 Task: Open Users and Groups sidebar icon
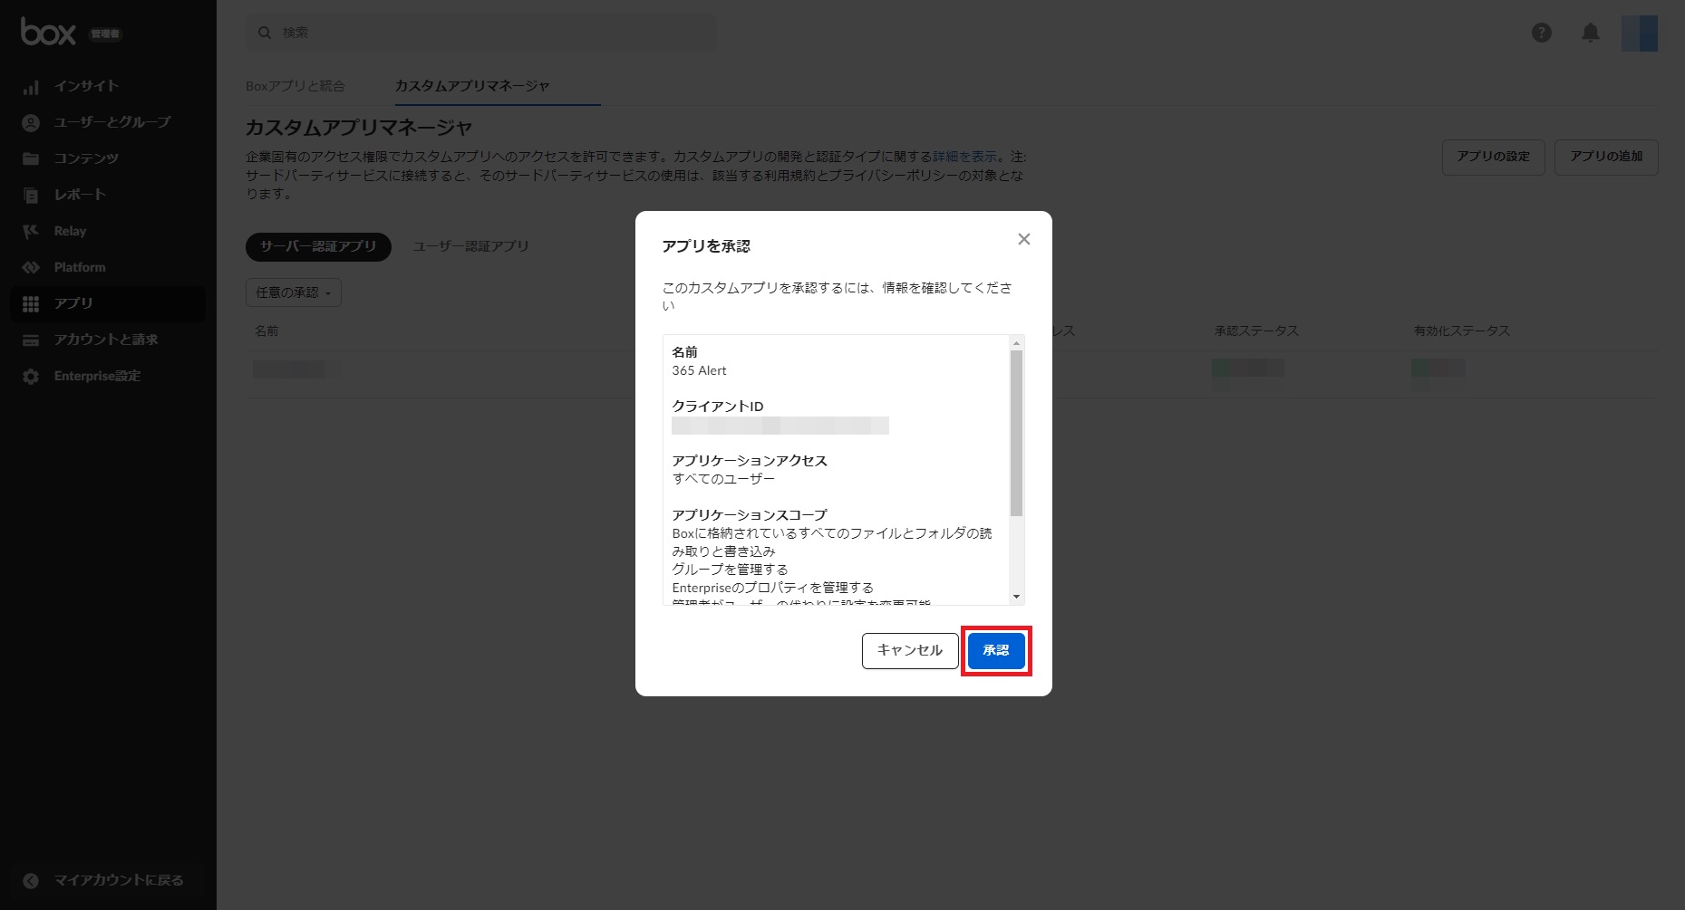pyautogui.click(x=31, y=123)
